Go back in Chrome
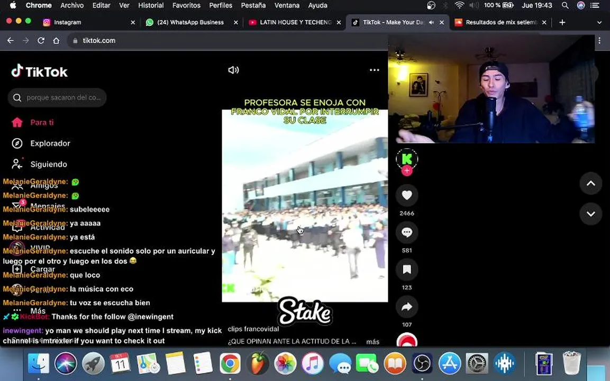 (x=11, y=40)
